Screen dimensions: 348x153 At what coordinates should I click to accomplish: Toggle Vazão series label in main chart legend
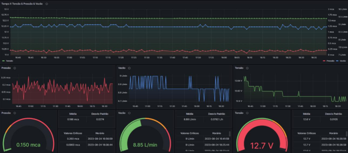point(343,61)
